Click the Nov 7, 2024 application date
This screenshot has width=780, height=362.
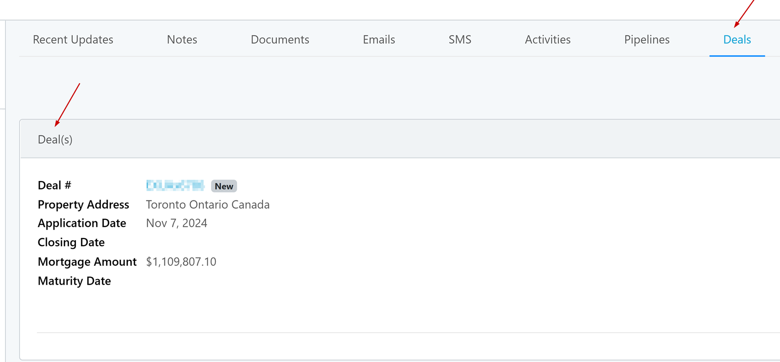[176, 223]
